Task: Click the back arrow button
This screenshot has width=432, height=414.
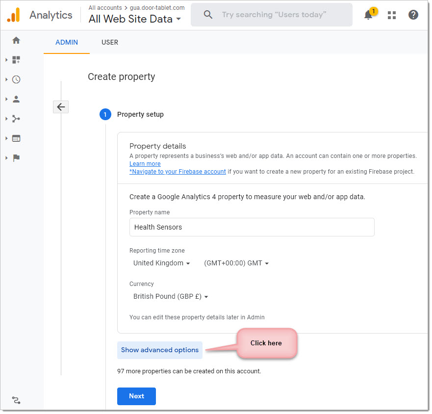Action: tap(61, 107)
